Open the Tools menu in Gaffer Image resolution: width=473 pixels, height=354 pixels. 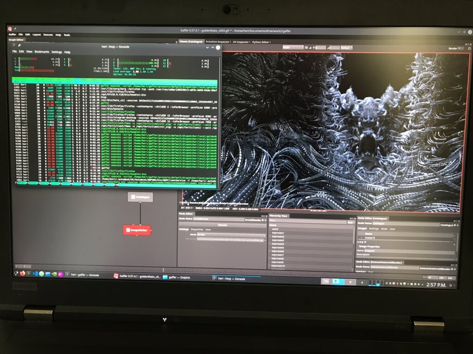pos(67,35)
